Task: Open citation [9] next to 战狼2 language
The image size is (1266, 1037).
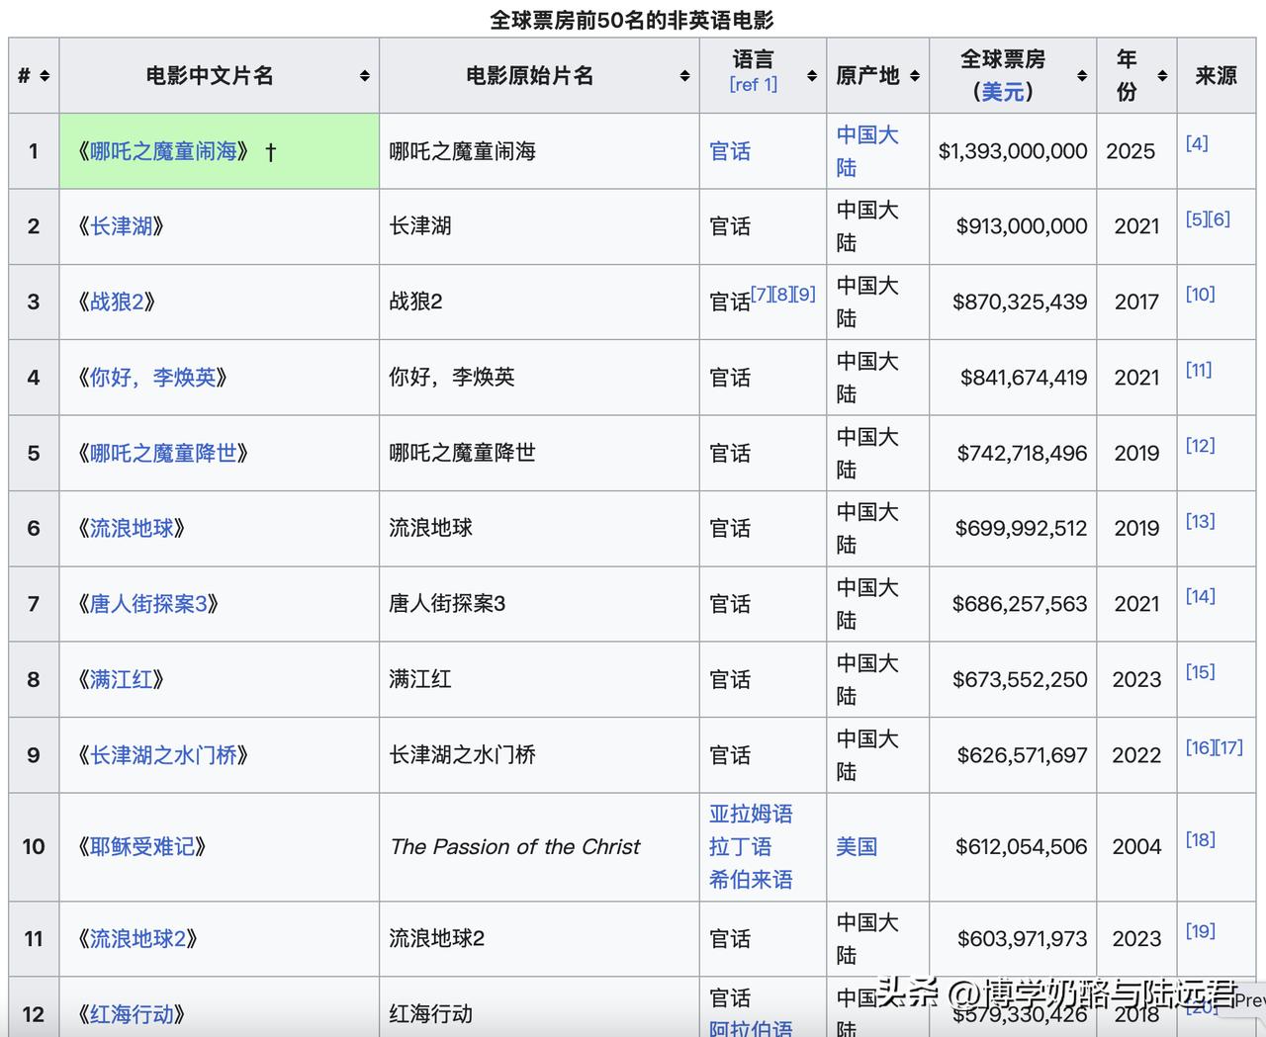Action: (805, 294)
